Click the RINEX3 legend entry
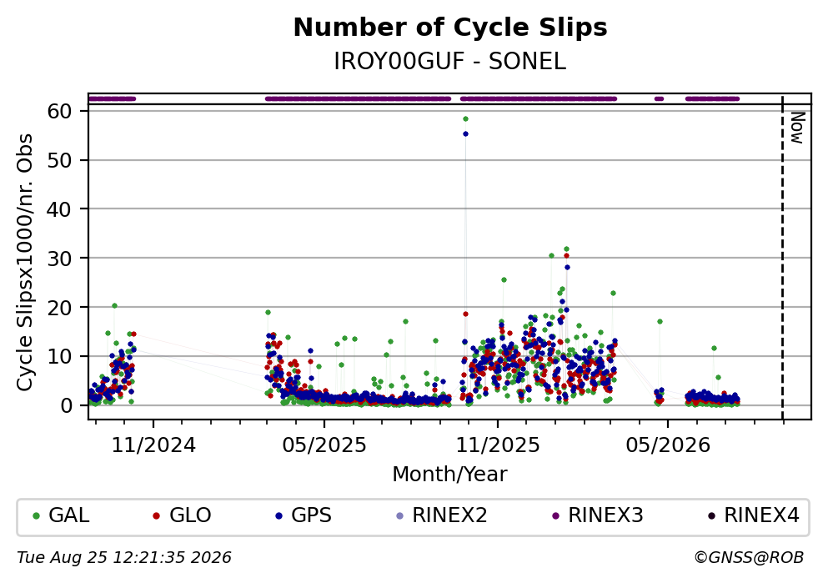This screenshot has height=583, width=828. coord(597,515)
